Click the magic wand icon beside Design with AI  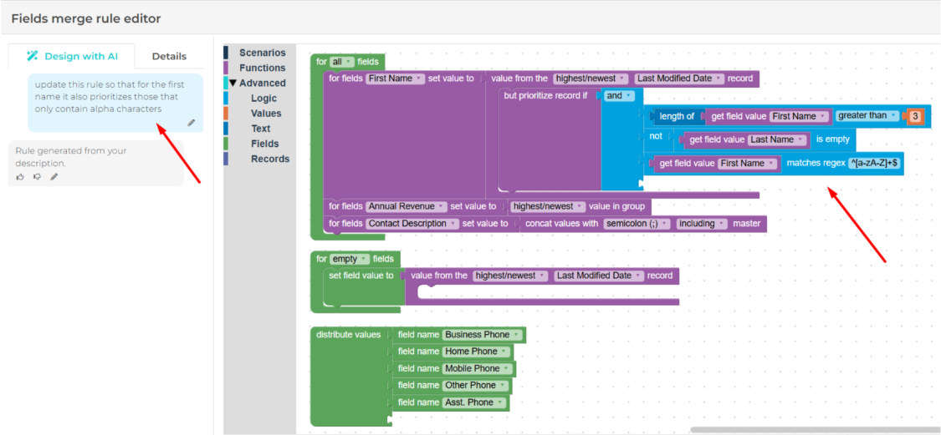pyautogui.click(x=33, y=56)
